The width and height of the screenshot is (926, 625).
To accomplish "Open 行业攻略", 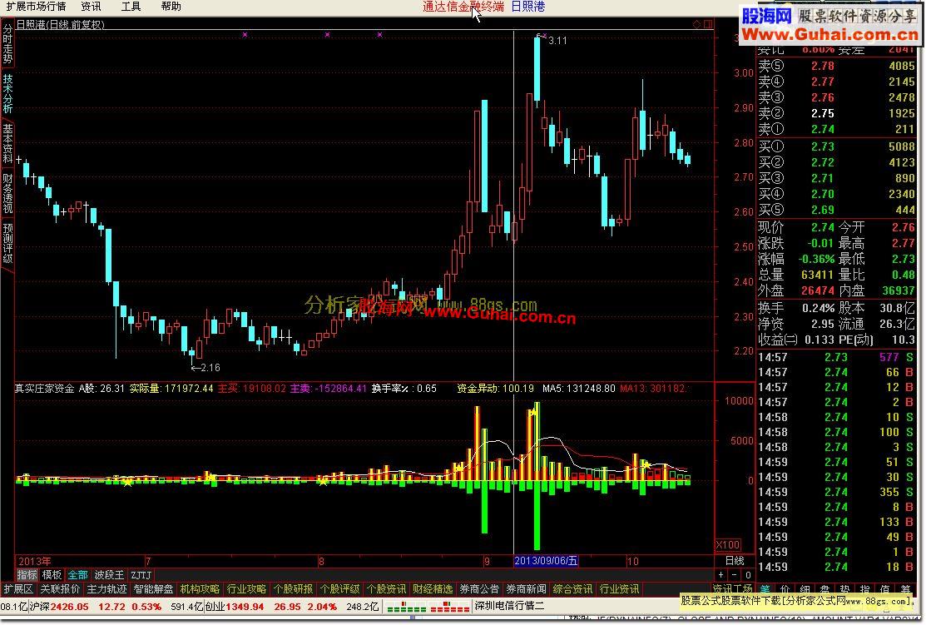I will pyautogui.click(x=247, y=589).
